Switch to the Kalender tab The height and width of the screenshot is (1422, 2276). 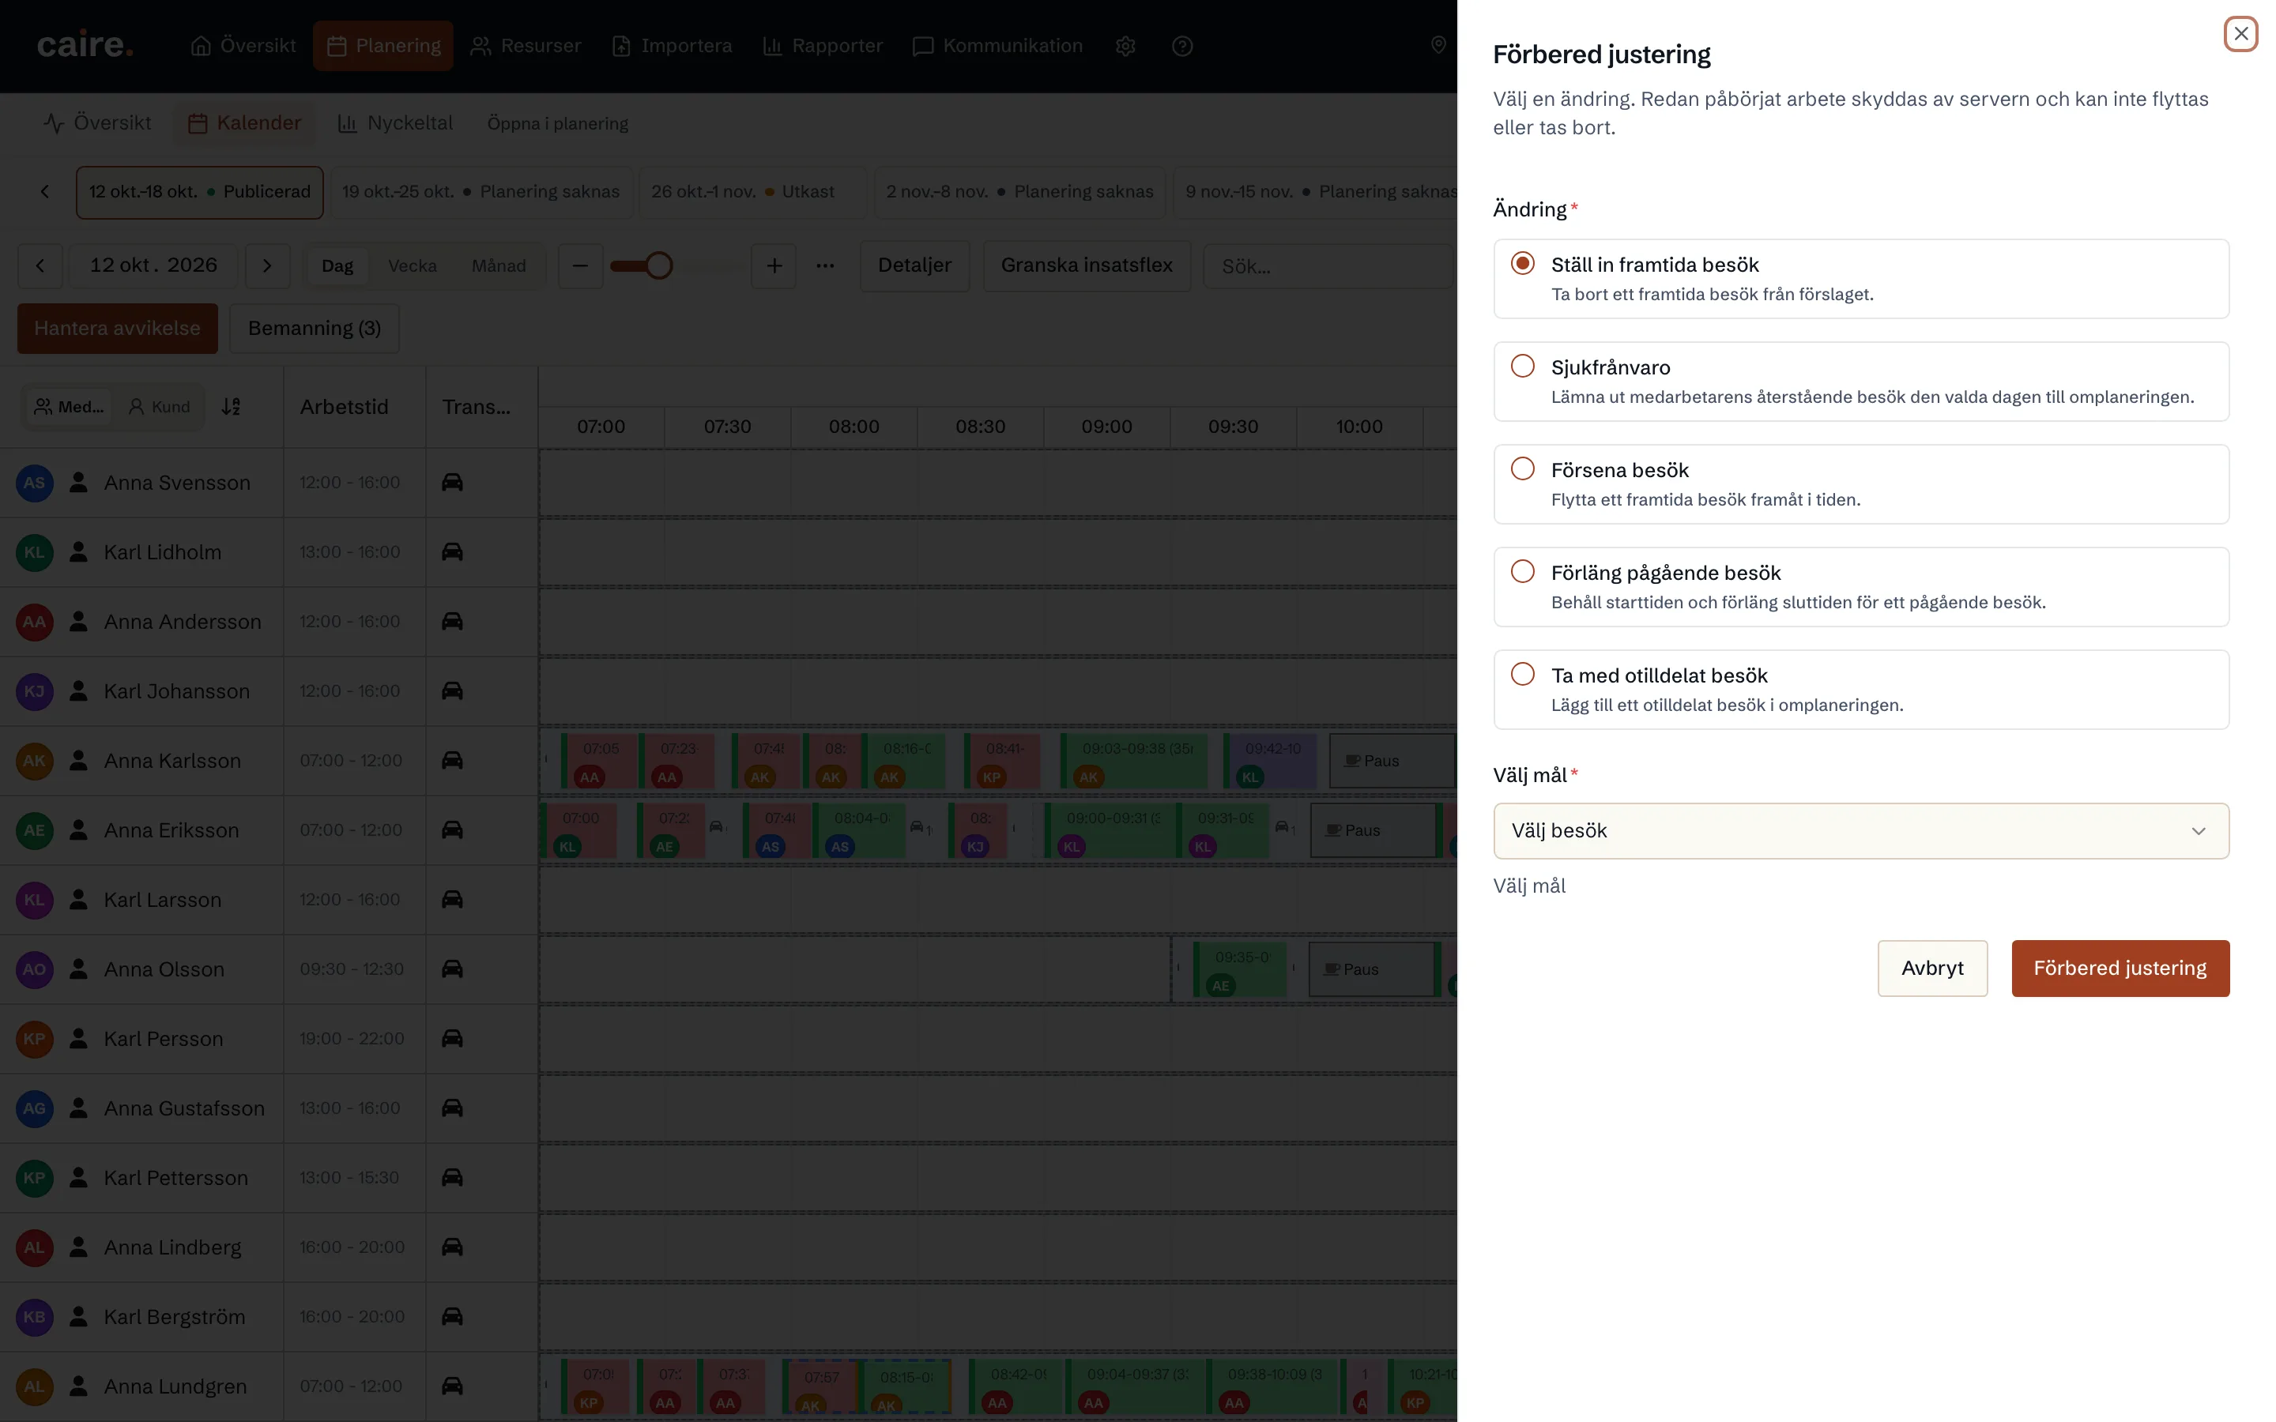pyautogui.click(x=244, y=123)
